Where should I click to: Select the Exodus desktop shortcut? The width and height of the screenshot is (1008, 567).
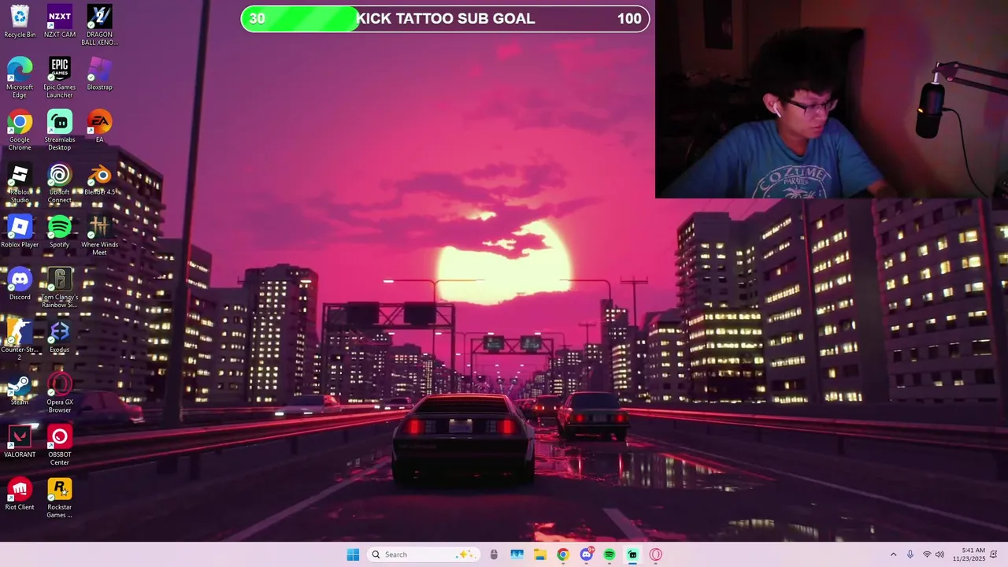[x=60, y=336]
